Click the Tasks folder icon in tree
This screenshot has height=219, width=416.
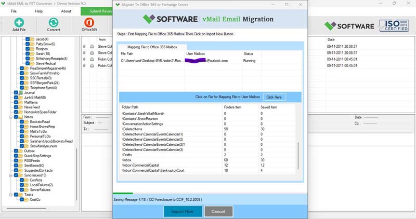click(21, 195)
